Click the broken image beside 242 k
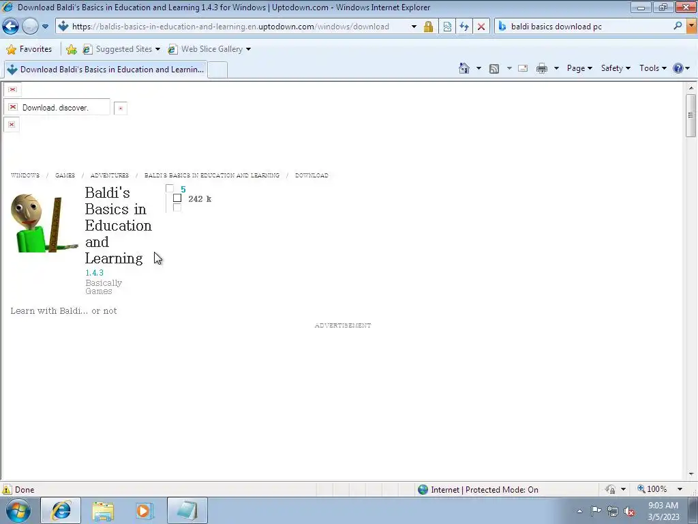This screenshot has height=524, width=698. click(177, 198)
